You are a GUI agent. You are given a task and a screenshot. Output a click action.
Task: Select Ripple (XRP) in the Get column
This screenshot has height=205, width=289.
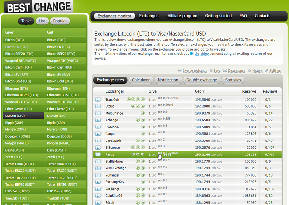[x=65, y=123]
